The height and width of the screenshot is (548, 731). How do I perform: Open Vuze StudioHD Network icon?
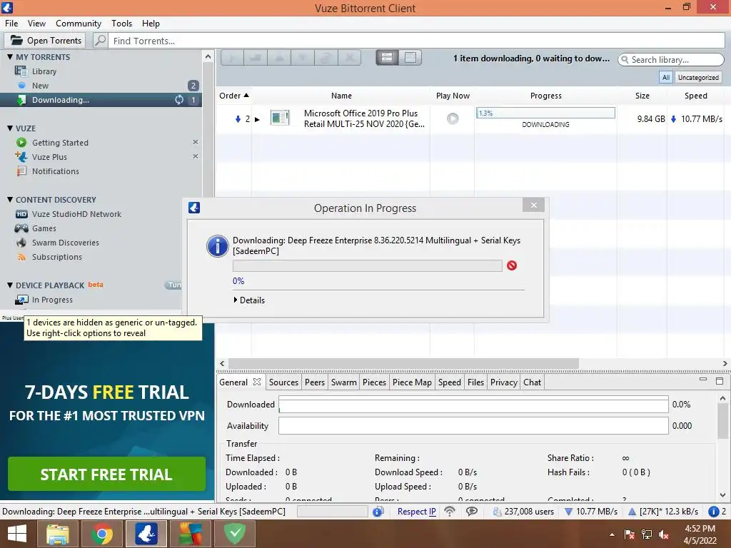tap(21, 214)
